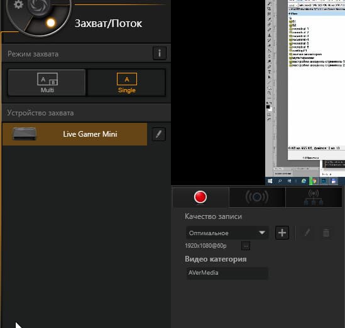Select Single capture mode
The height and width of the screenshot is (328, 345).
coord(126,83)
